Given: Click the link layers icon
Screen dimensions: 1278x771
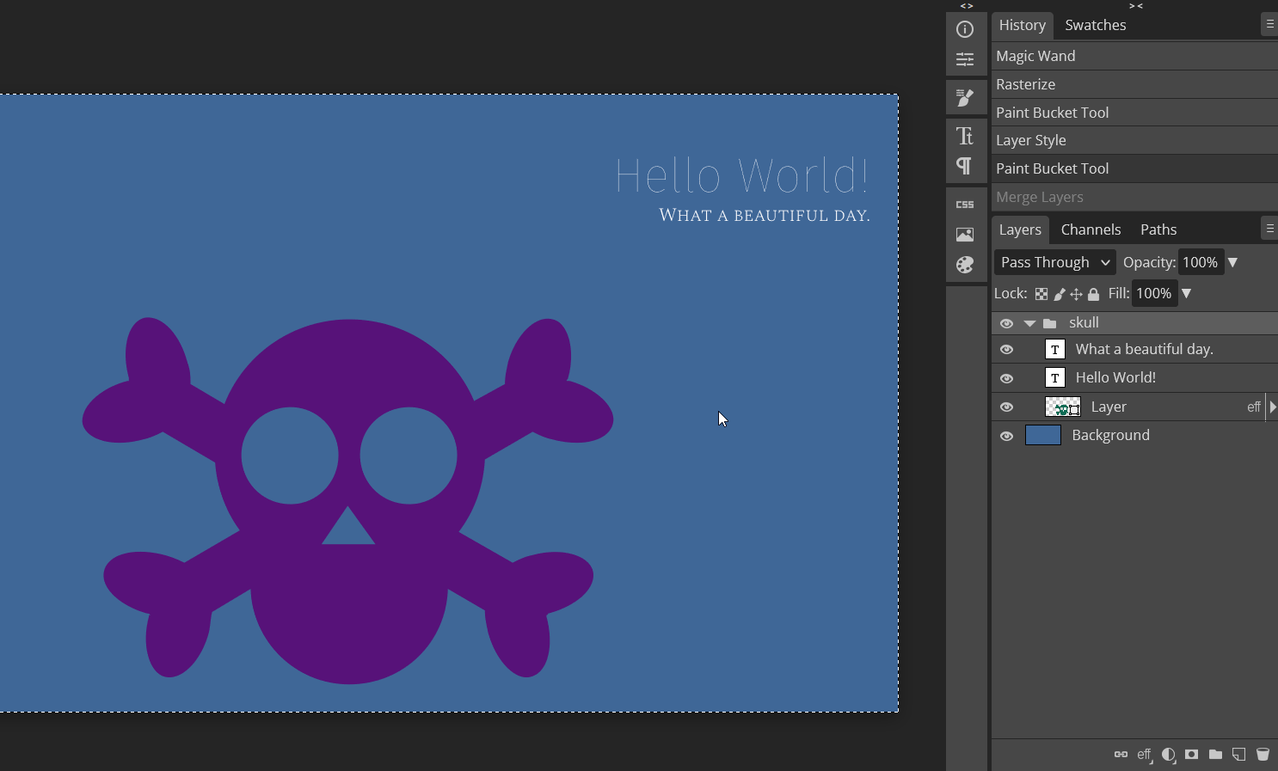Looking at the screenshot, I should 1120,754.
